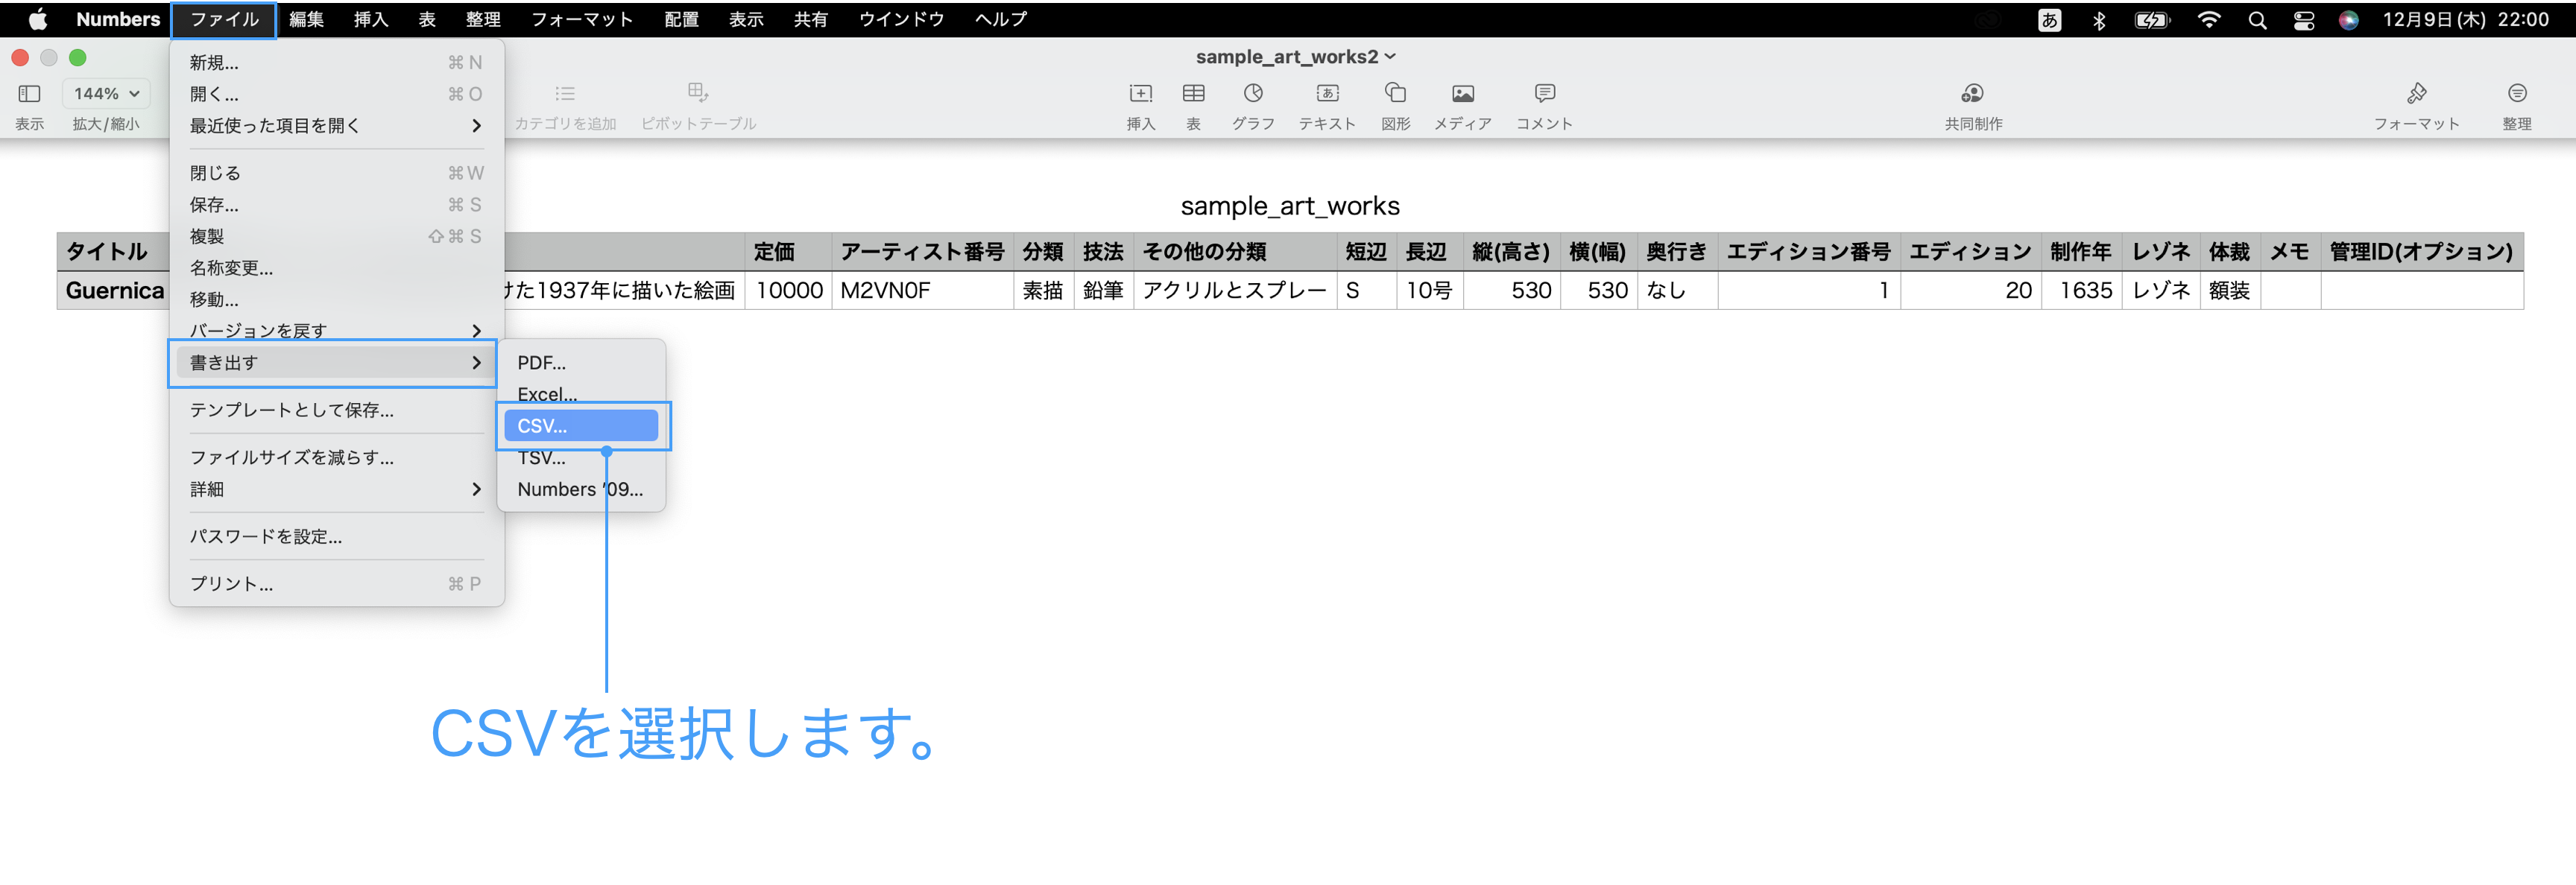The width and height of the screenshot is (2576, 885).
Task: Open the ヘルプ menu bar item
Action: tap(1001, 20)
